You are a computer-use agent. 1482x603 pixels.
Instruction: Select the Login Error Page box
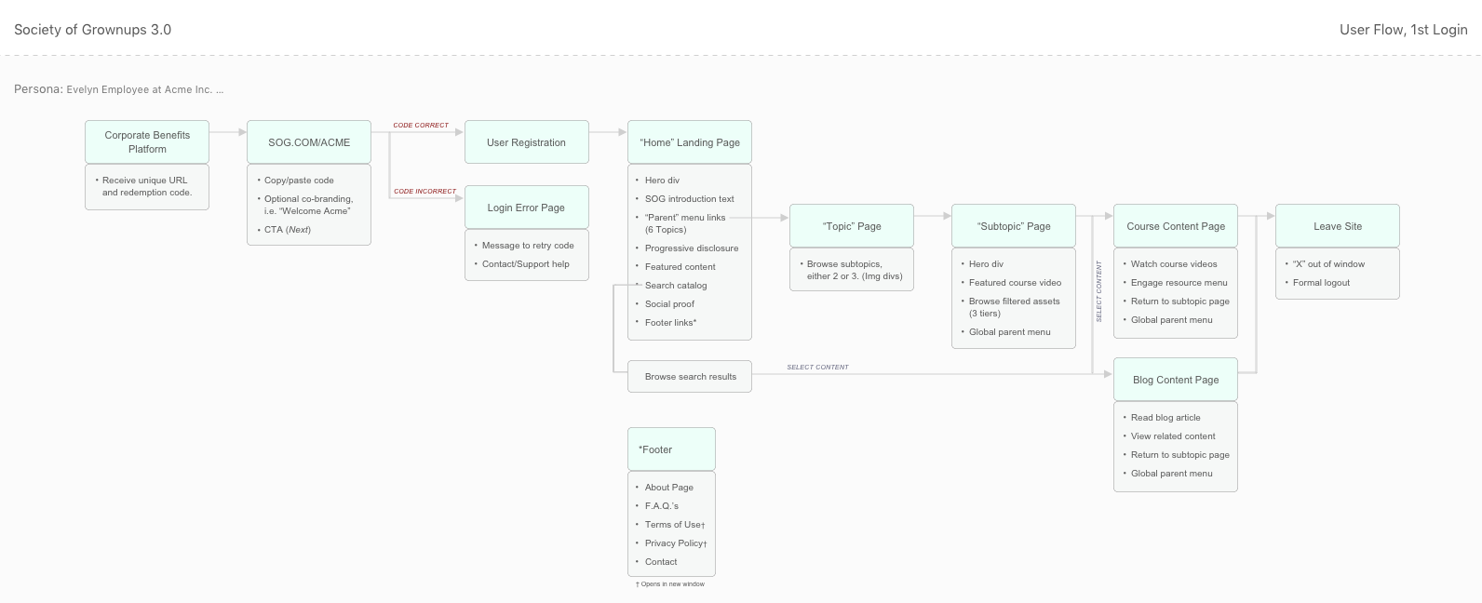526,208
